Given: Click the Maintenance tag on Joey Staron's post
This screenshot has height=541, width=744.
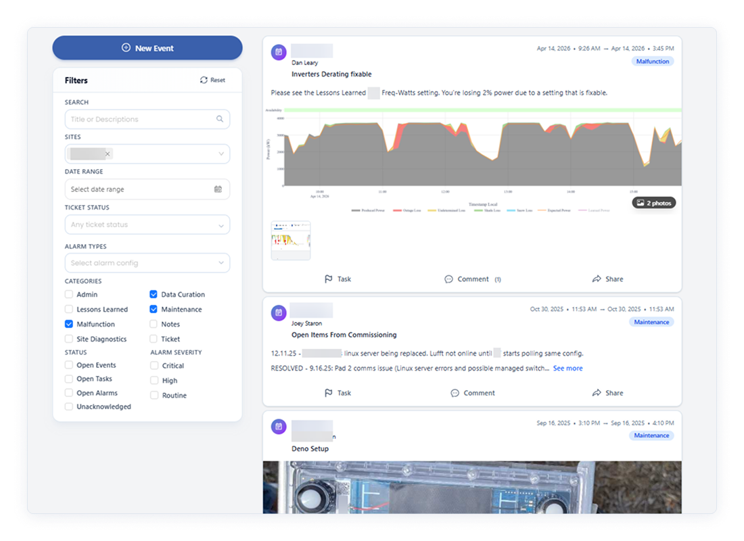Looking at the screenshot, I should tap(651, 322).
